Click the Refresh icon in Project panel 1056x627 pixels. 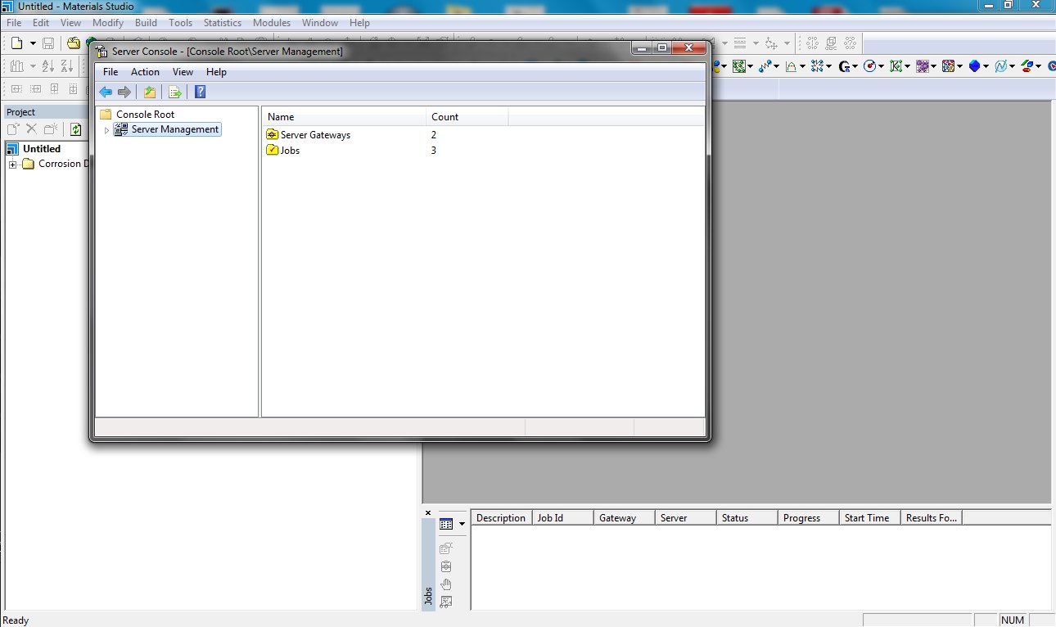[75, 129]
